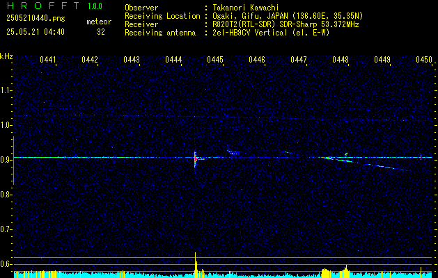
Task: Click the HROFFT title text
Action: click(43, 6)
